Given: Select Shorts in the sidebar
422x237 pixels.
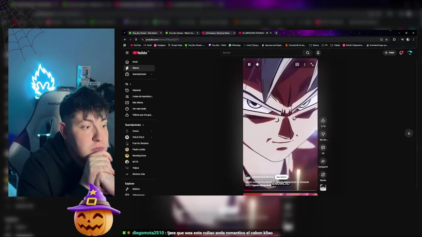Looking at the screenshot, I should point(139,68).
